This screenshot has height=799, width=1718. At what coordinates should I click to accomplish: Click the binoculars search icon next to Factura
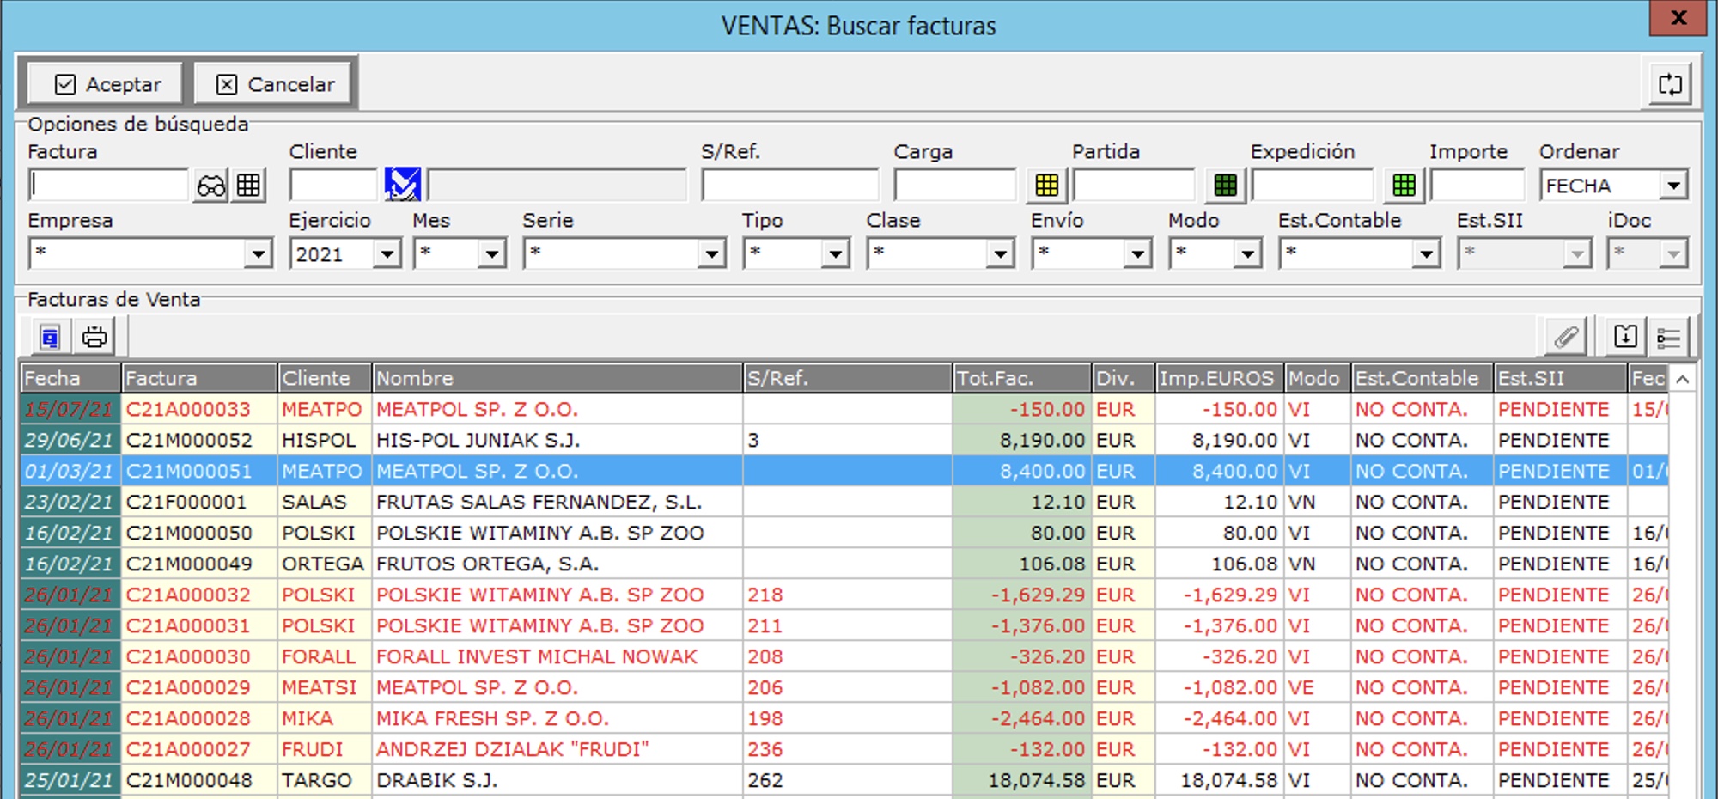click(x=210, y=186)
